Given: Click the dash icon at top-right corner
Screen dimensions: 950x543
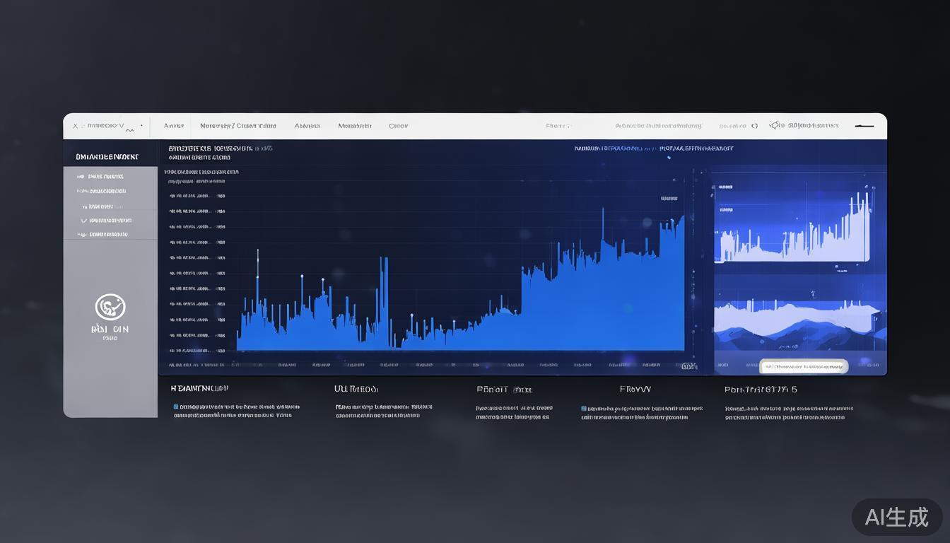Looking at the screenshot, I should tap(864, 126).
